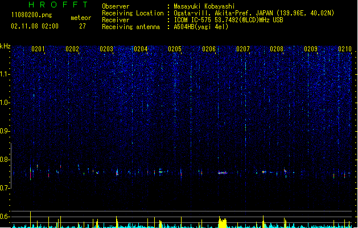Click the 0.6 frequency axis label
The height and width of the screenshot is (228, 358).
pyautogui.click(x=5, y=217)
